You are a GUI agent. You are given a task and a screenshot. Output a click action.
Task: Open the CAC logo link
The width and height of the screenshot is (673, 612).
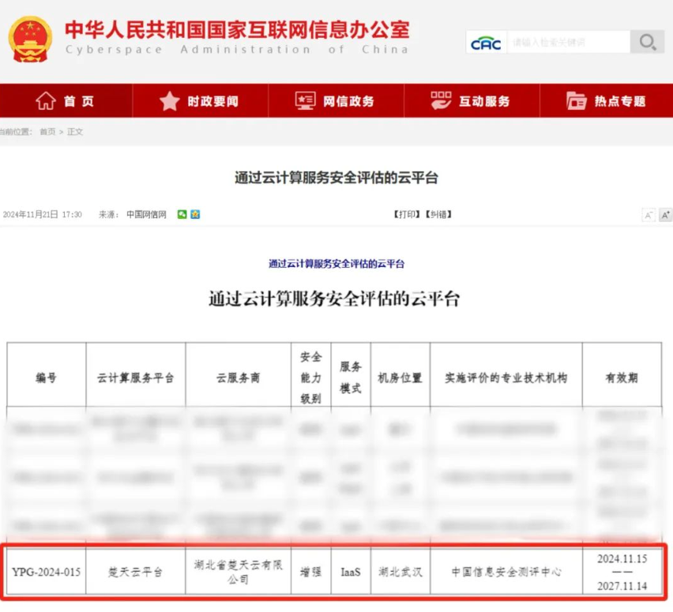[x=486, y=42]
